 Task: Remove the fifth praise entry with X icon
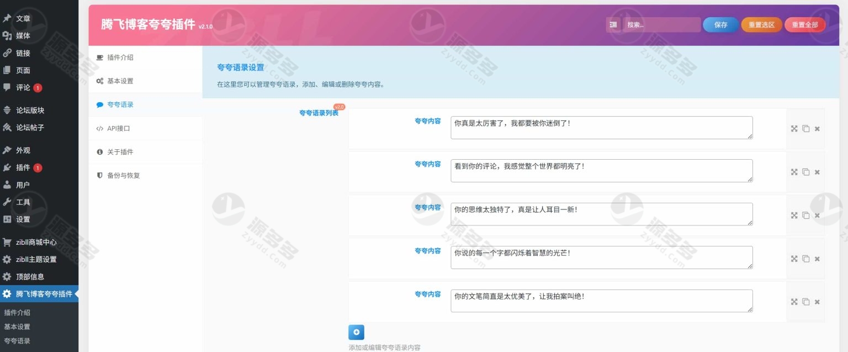point(817,302)
